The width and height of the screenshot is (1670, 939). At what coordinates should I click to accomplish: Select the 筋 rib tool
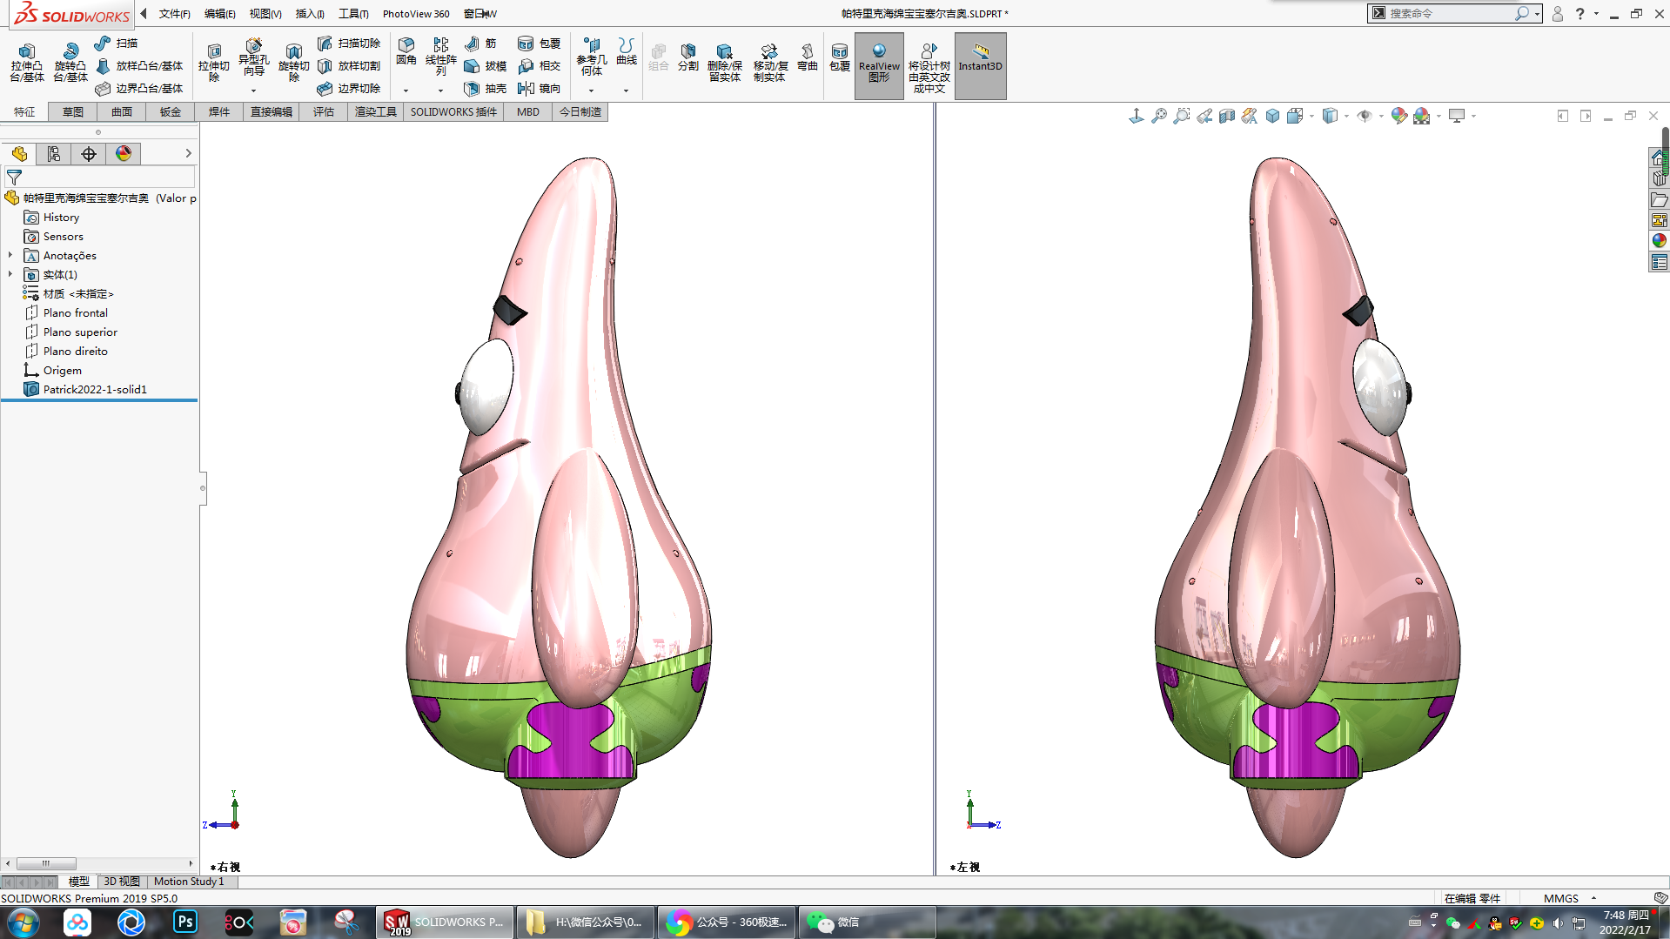[x=480, y=43]
